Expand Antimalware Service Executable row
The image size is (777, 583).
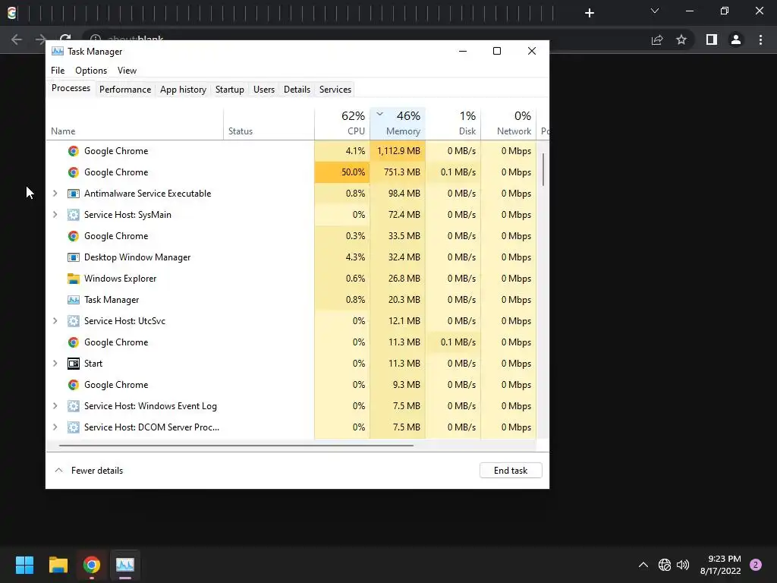click(x=55, y=194)
